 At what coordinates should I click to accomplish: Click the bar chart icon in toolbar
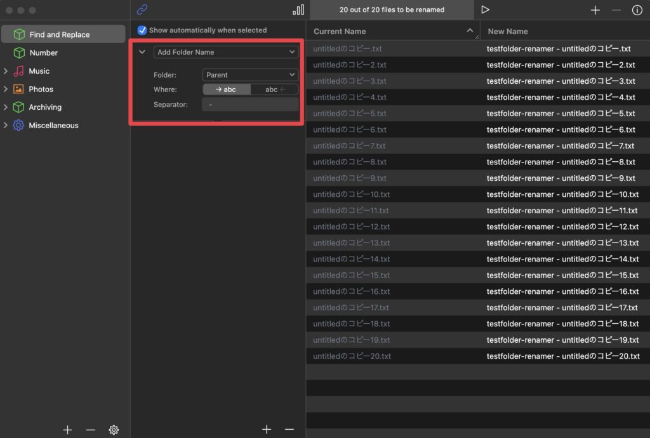point(298,10)
